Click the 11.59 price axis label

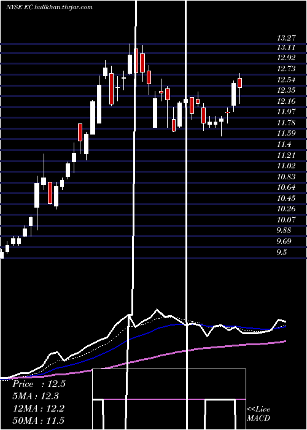[x=286, y=133]
